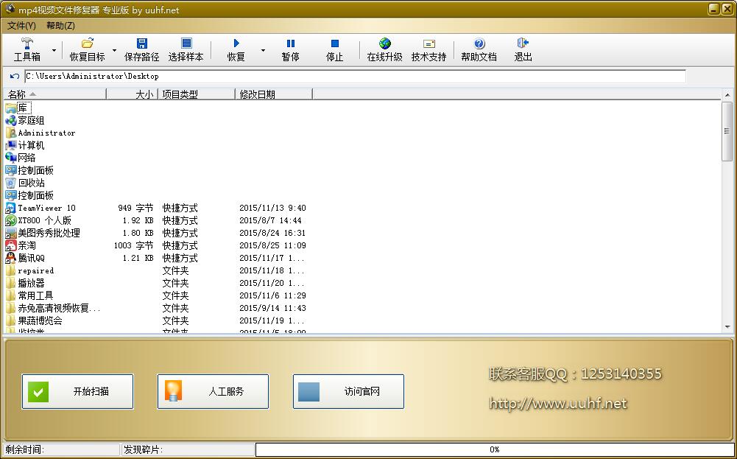Open the 工具箱 toolbox tool
This screenshot has height=459, width=737.
27,50
